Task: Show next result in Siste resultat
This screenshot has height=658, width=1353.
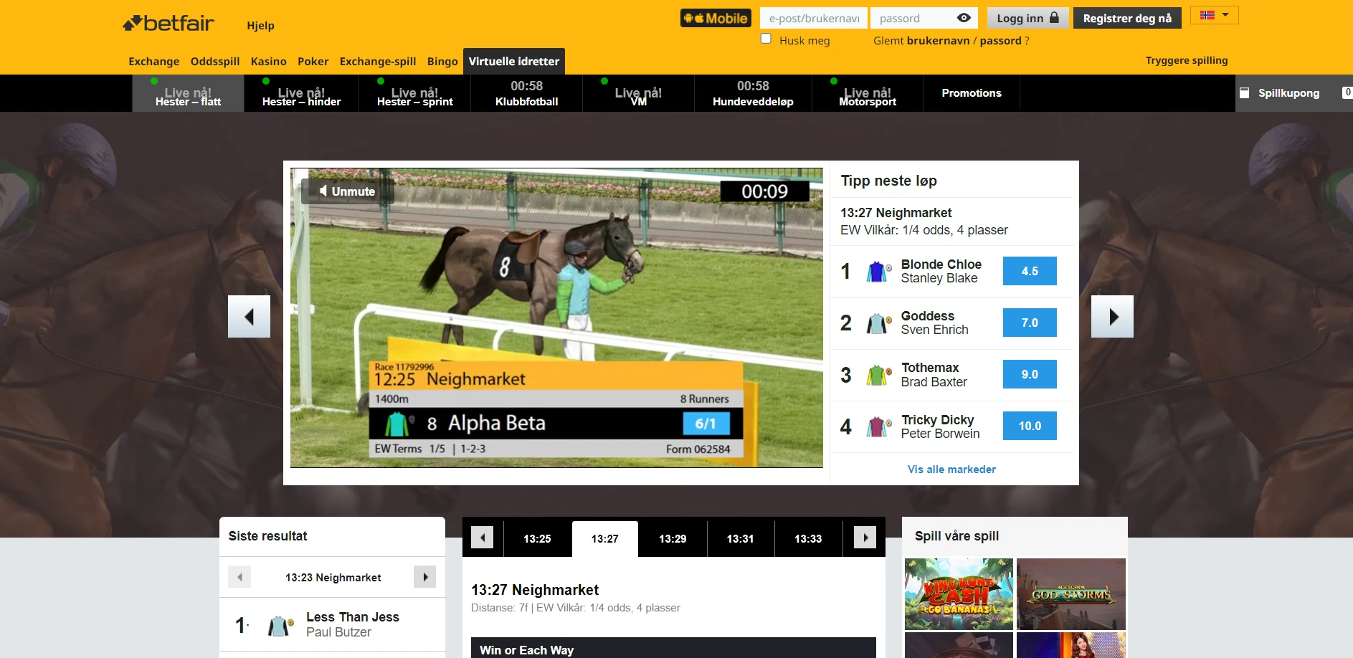Action: 425,577
